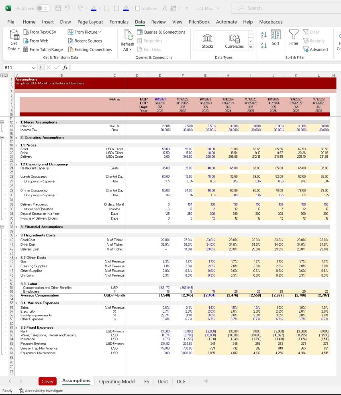Select the Currencies data type

click(234, 40)
